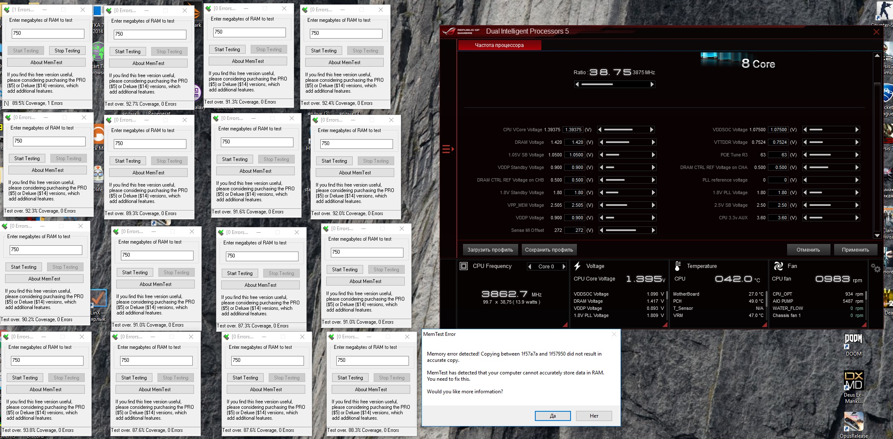This screenshot has height=439, width=893.
Task: Click the RAM megabytes field in the 93.8% Coverage MemTest window
Action: pyautogui.click(x=47, y=361)
